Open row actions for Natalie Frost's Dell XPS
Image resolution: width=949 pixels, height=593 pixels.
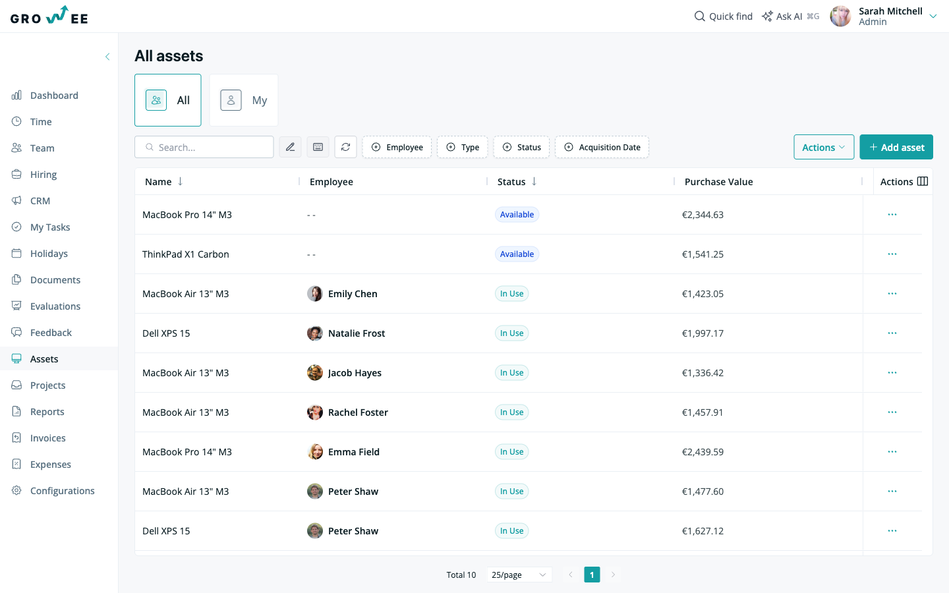892,333
